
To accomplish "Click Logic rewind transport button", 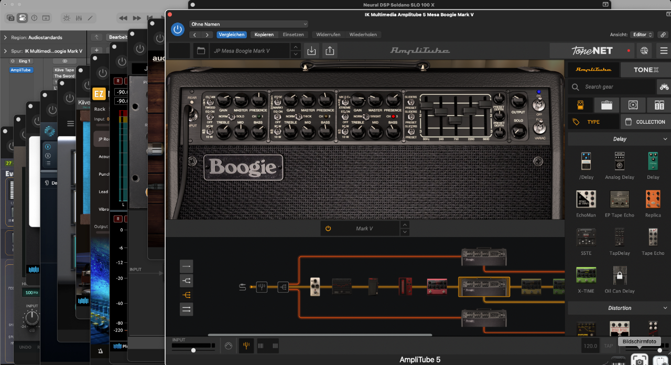I will 123,18.
